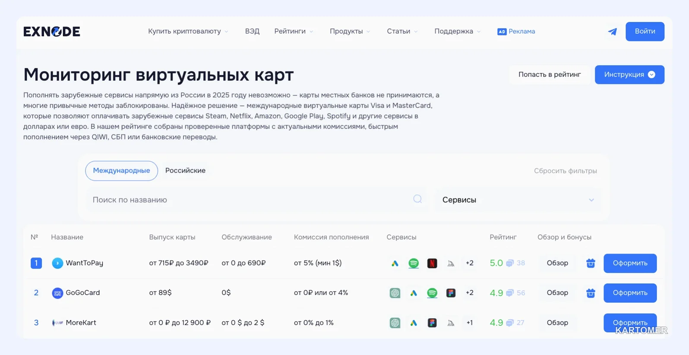Expand the Статьи menu
This screenshot has width=689, height=355.
point(402,31)
